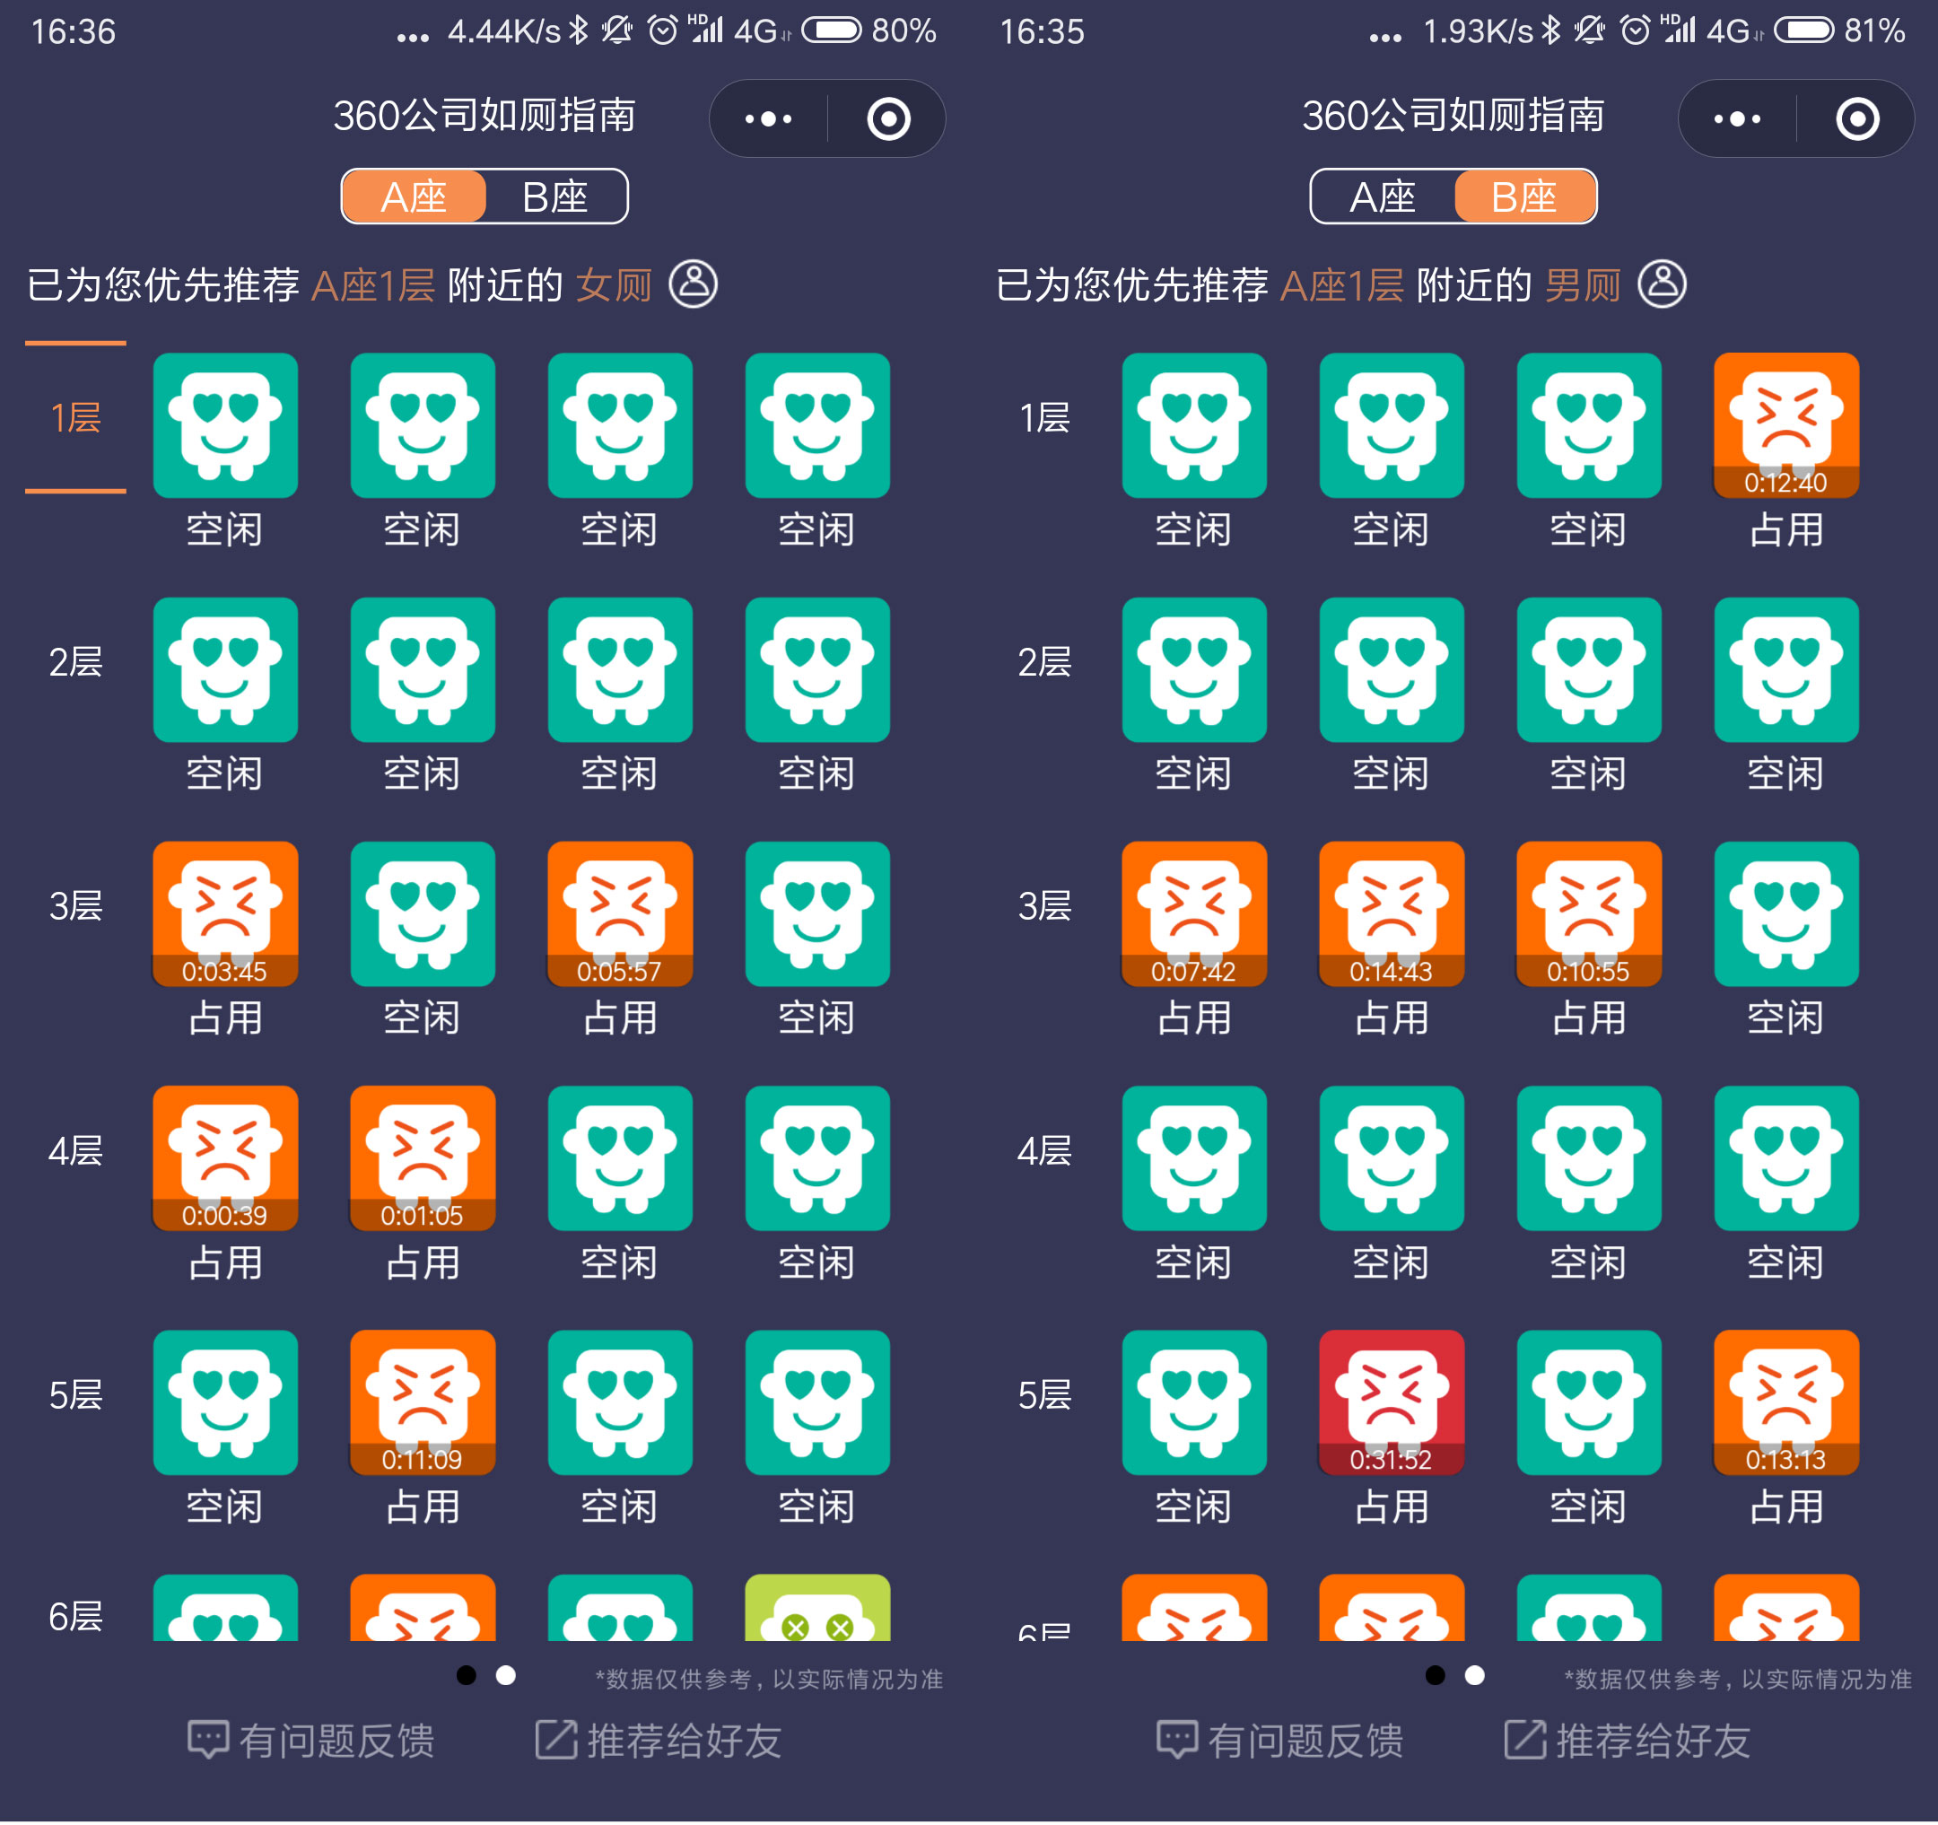Tap the occupied stall timed 0:03:45
Screen dimensions: 1938x1825
pyautogui.click(x=225, y=914)
